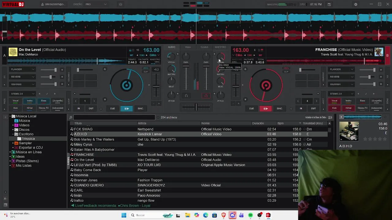Click deck A pitch minus button

point(154,104)
